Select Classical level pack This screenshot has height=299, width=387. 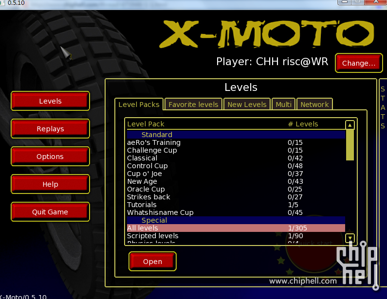coord(236,158)
